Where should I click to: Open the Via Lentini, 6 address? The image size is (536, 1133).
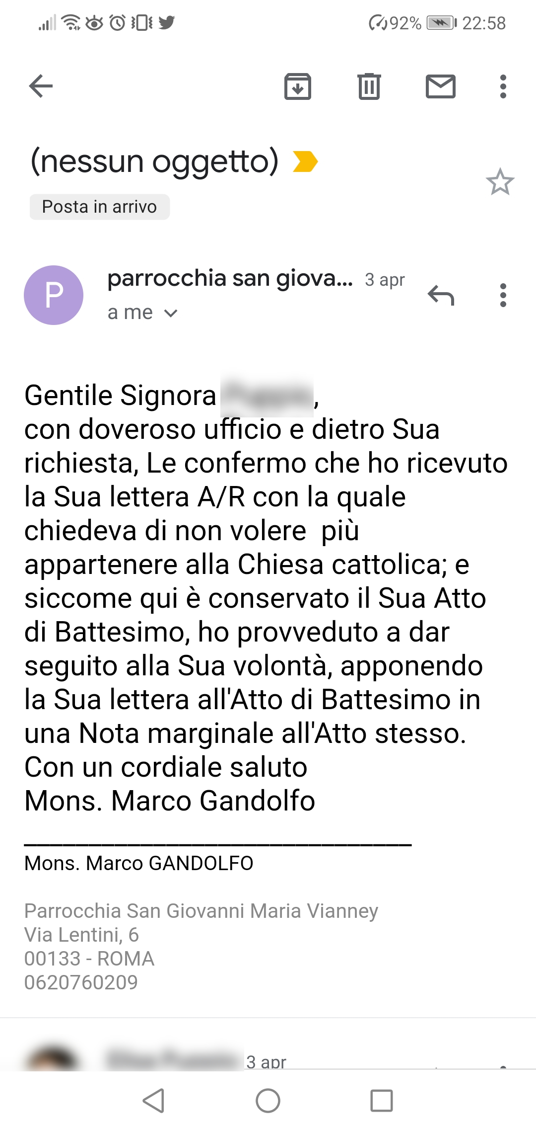coord(81,935)
